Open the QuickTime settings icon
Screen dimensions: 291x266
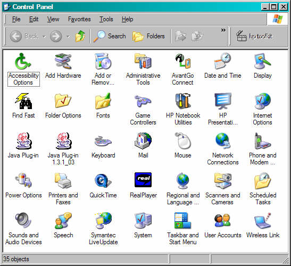coord(103,180)
